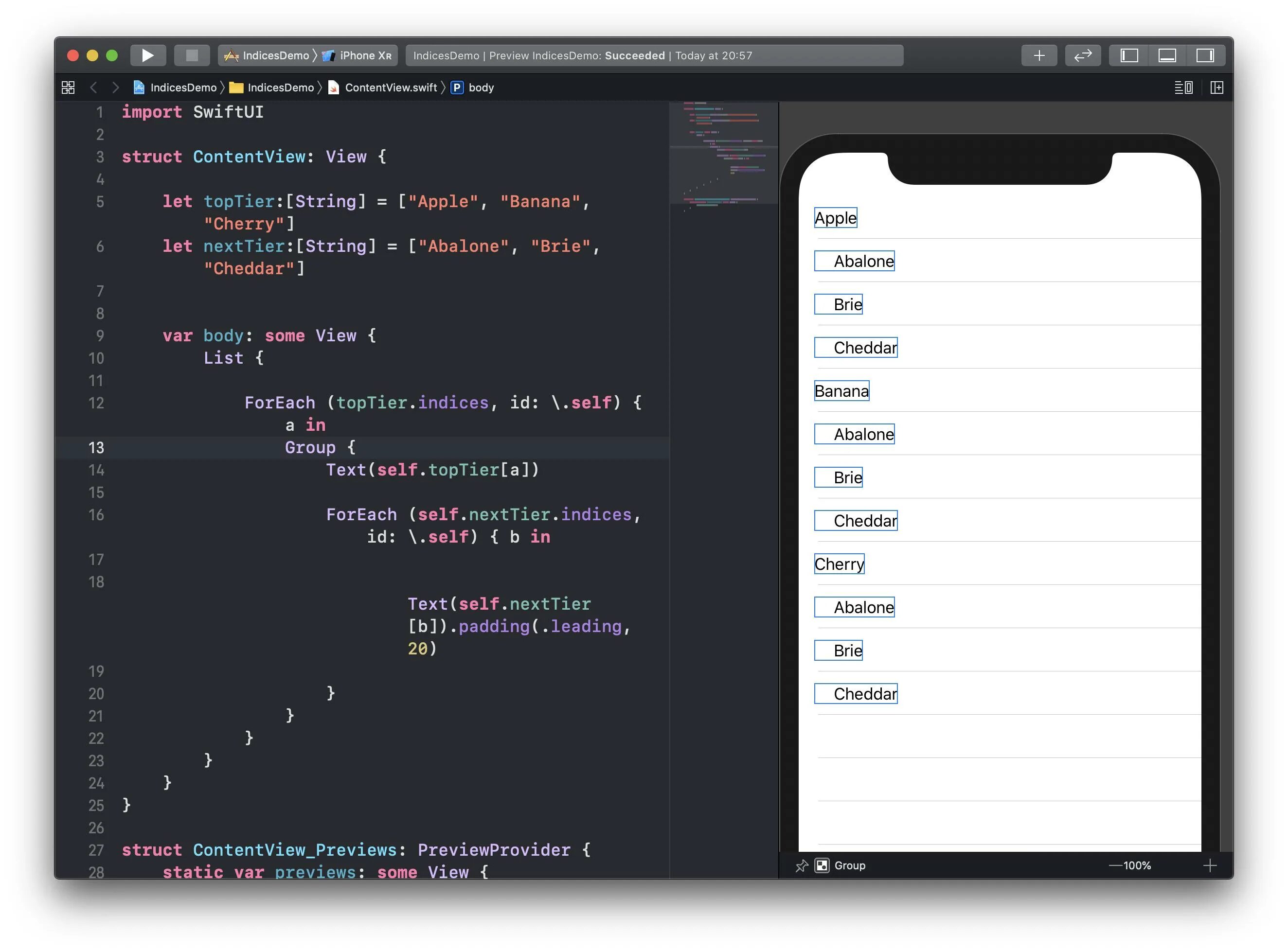Toggle the left navigator panel
This screenshot has width=1288, height=951.
coord(1128,55)
